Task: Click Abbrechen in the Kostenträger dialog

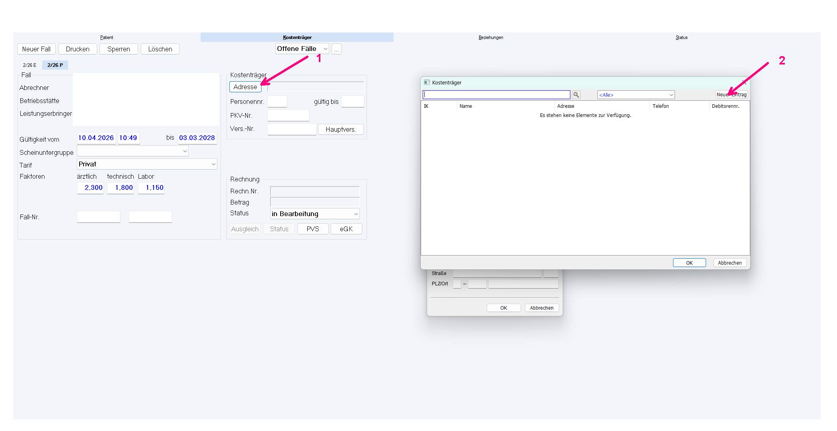Action: (x=730, y=263)
